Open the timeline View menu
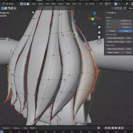 pos(26,128)
